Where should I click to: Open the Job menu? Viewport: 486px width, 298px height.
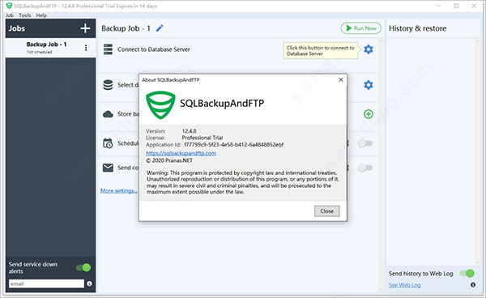point(10,15)
